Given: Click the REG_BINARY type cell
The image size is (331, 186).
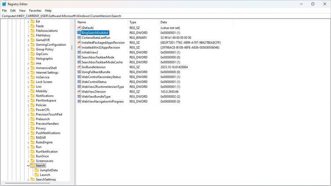Looking at the screenshot, I should tap(138, 37).
